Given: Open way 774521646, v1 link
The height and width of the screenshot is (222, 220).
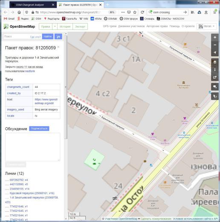Looking at the screenshot, I should click(19, 207).
